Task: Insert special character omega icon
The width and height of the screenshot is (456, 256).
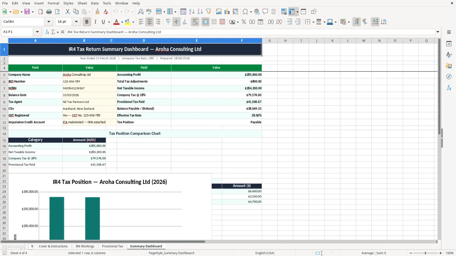Action: (245, 12)
